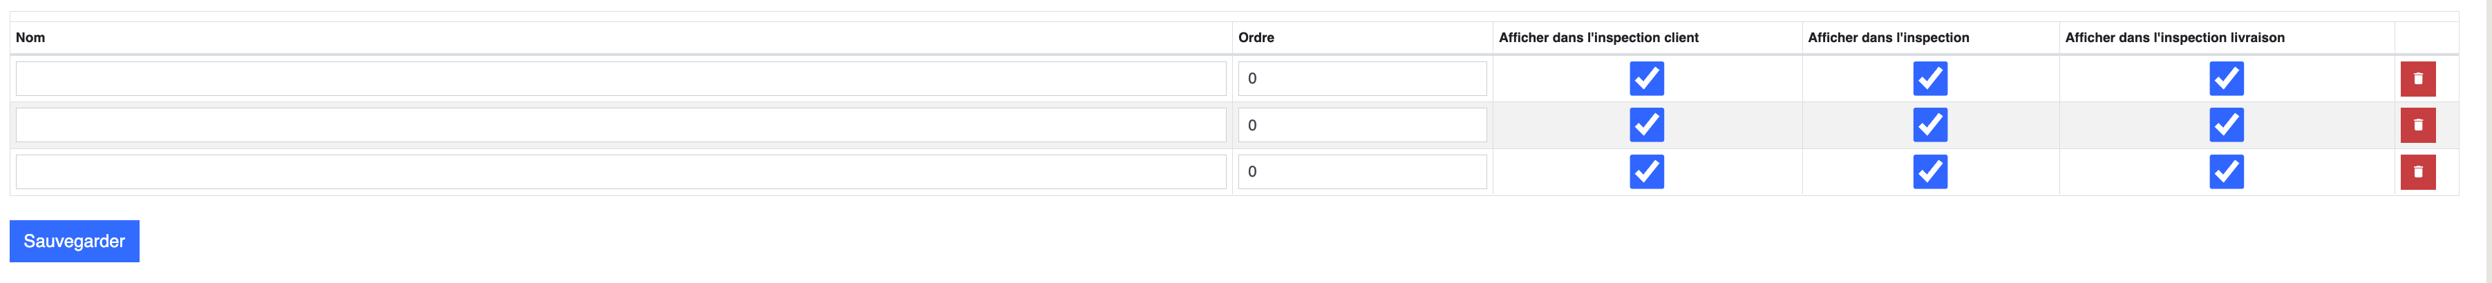Image resolution: width=2492 pixels, height=283 pixels.
Task: Uncheck first row inspection client checkbox
Action: (1647, 78)
